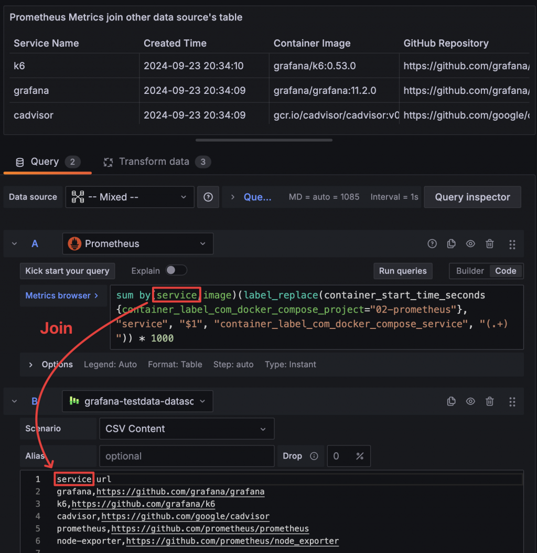Open k6 GitHub link in CSV line 3
The width and height of the screenshot is (537, 553).
coord(143,504)
